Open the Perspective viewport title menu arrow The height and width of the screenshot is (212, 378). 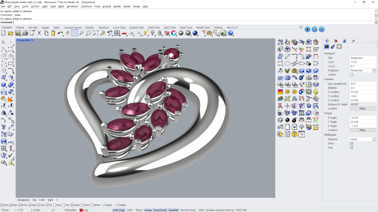(32, 40)
